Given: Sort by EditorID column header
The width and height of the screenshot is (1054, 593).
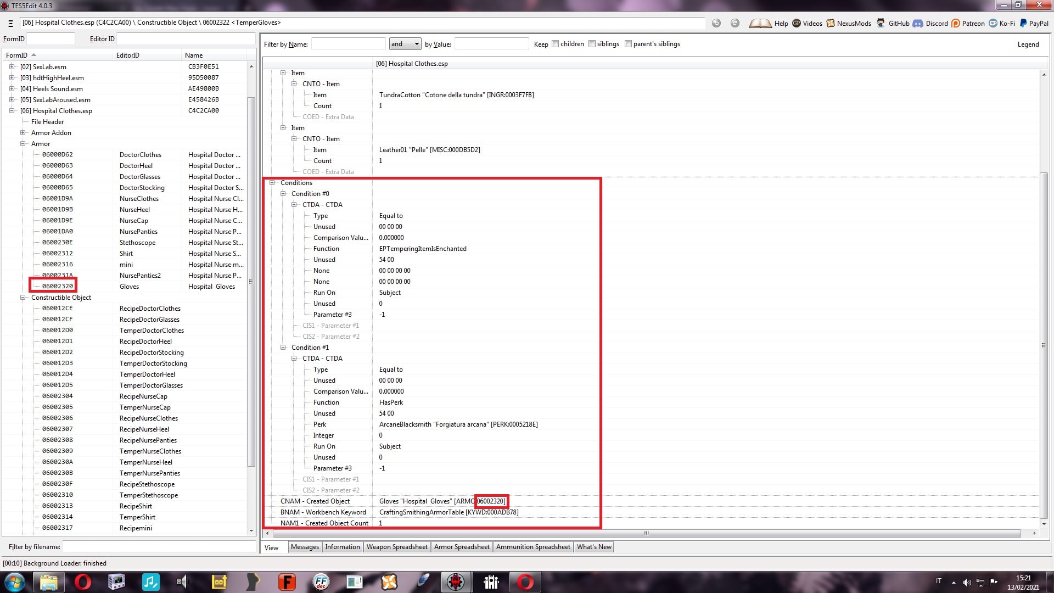Looking at the screenshot, I should tap(147, 55).
